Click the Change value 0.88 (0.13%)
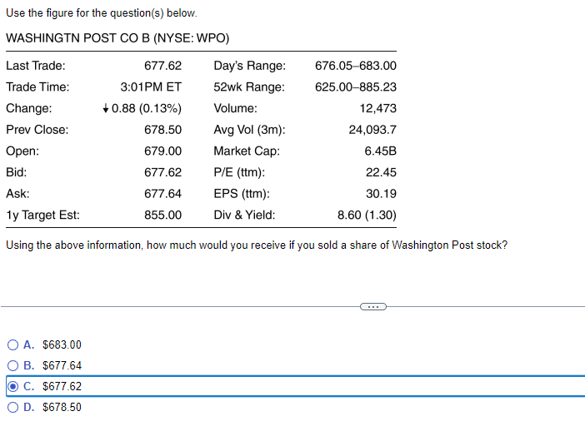Image resolution: width=585 pixels, height=436 pixels. click(x=147, y=108)
